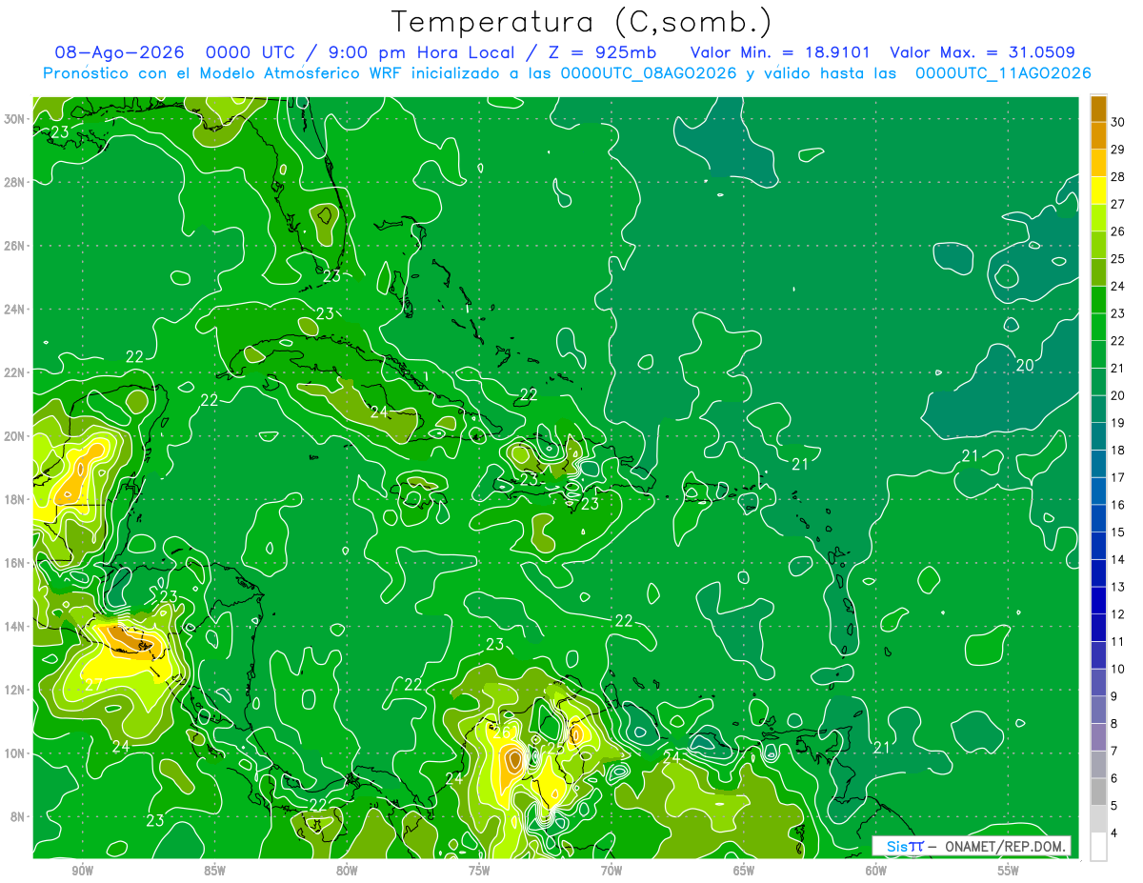Select the yellow swatch between legend 27 and 28

click(1098, 191)
